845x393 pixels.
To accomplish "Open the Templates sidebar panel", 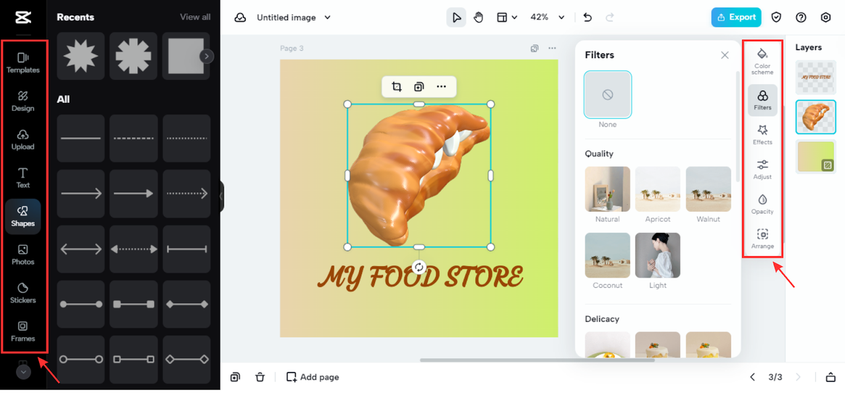I will pyautogui.click(x=23, y=63).
